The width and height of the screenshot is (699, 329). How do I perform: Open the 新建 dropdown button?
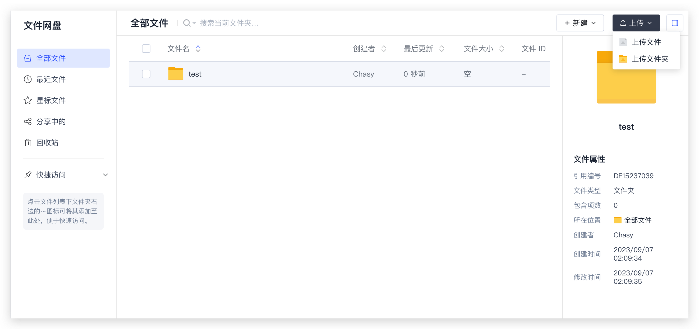coord(580,23)
